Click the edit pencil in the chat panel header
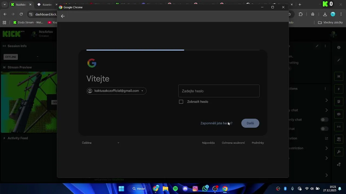Screen dimensions: 346x194 coord(317,46)
